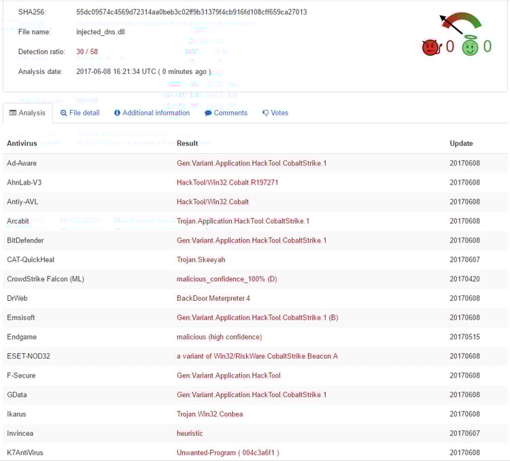Open the Additional information tab

(x=156, y=113)
